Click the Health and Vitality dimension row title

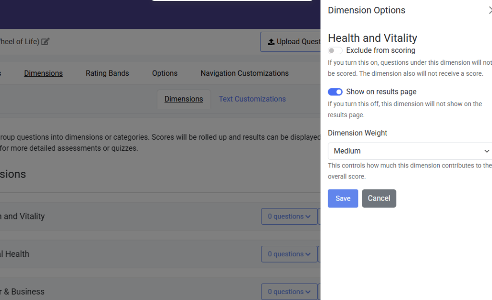pos(23,216)
